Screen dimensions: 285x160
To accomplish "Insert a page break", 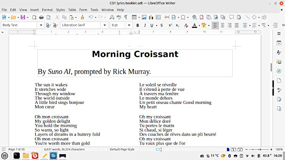I will point(167,17).
